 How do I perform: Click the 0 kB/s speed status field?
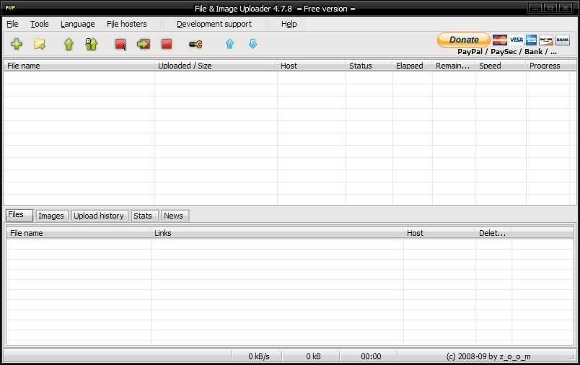pos(257,356)
